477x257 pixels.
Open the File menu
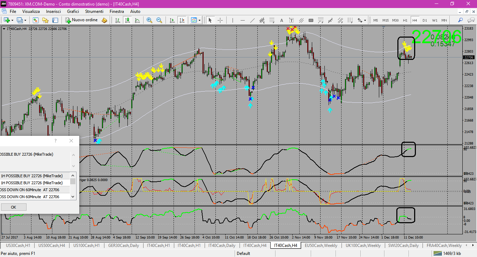click(13, 11)
